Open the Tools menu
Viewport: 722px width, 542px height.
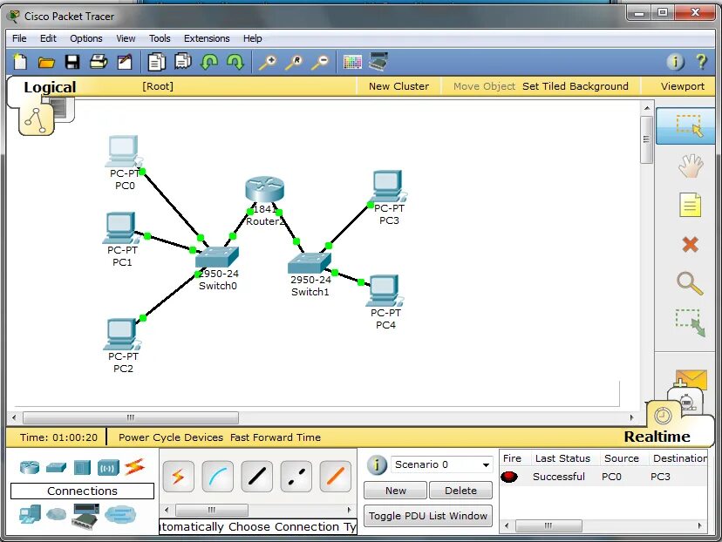(160, 38)
